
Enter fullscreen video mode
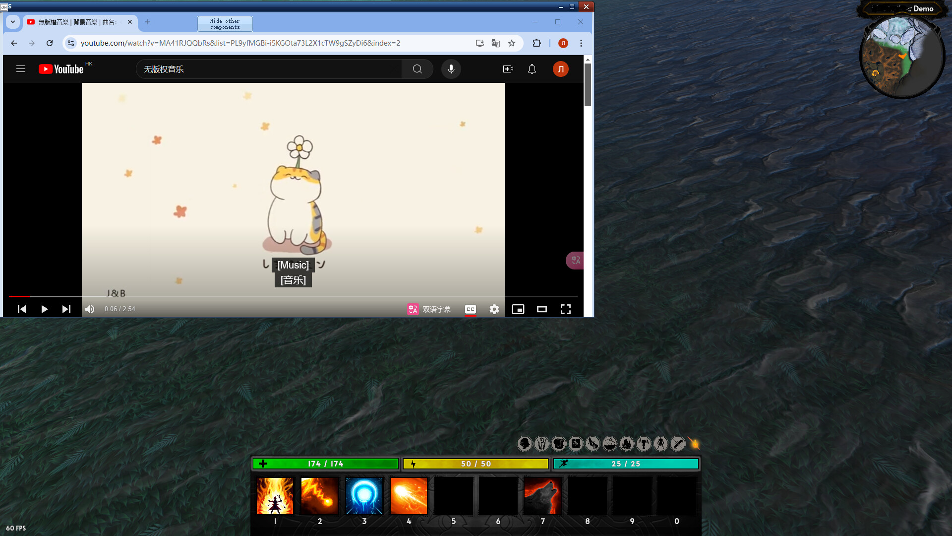click(566, 309)
